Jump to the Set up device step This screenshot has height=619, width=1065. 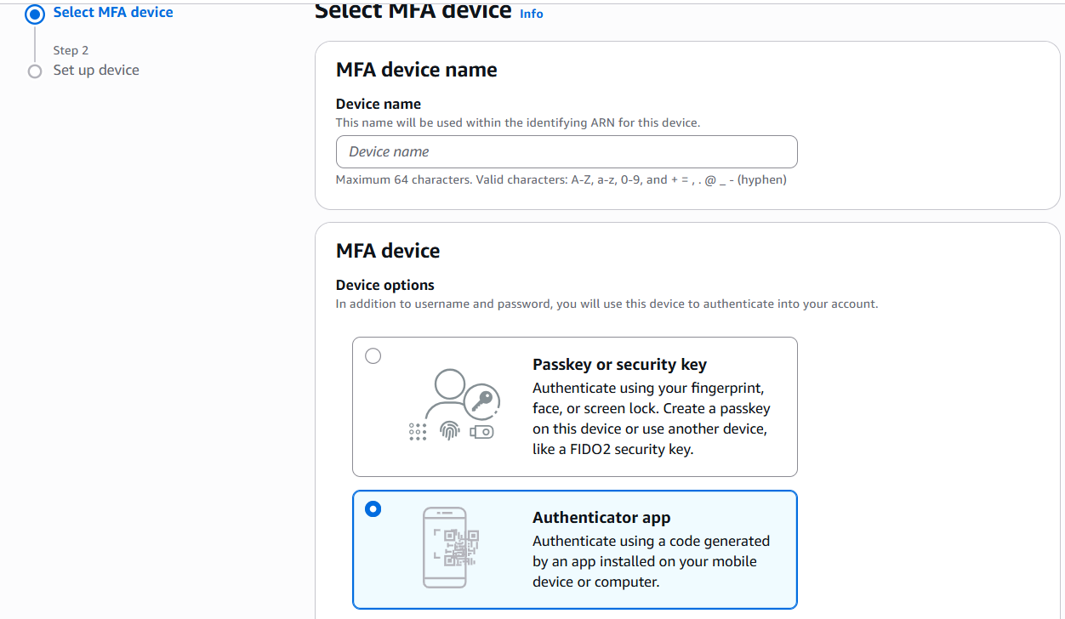96,71
